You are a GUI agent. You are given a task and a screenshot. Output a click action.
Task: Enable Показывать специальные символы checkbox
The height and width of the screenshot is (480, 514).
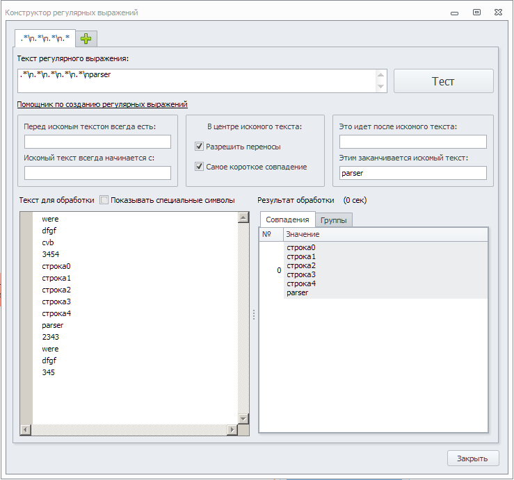pyautogui.click(x=104, y=200)
